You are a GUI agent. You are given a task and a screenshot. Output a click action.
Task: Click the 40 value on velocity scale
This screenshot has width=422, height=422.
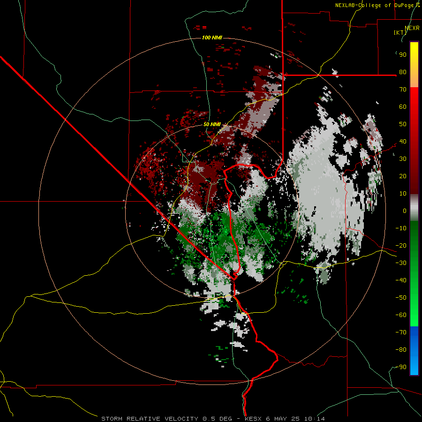click(403, 142)
